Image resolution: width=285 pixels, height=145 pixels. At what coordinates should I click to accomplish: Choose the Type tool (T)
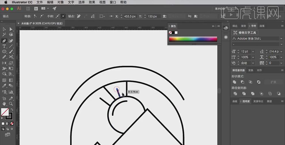tap(4, 46)
